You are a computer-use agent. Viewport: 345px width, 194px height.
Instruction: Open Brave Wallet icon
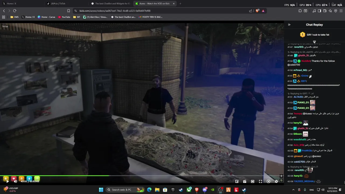(325, 11)
